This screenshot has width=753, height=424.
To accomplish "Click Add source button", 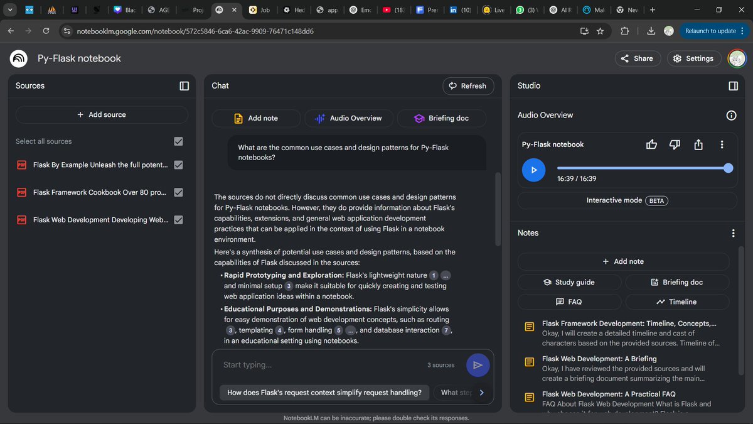I will coord(102,114).
